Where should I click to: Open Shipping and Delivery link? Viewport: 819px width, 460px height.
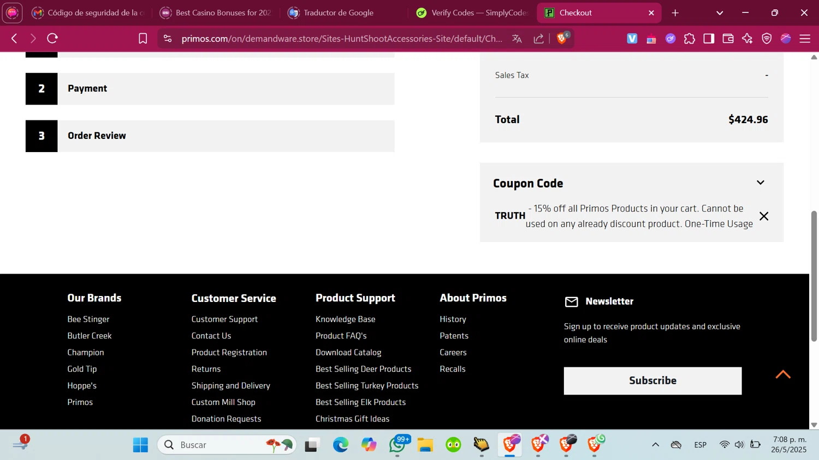click(231, 385)
